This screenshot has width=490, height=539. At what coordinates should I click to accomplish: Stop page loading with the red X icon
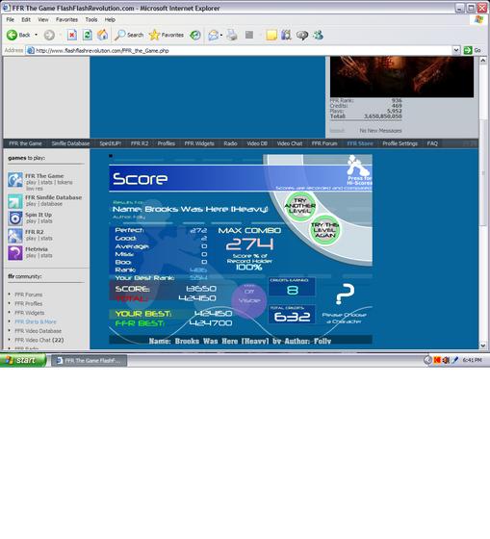[x=71, y=35]
